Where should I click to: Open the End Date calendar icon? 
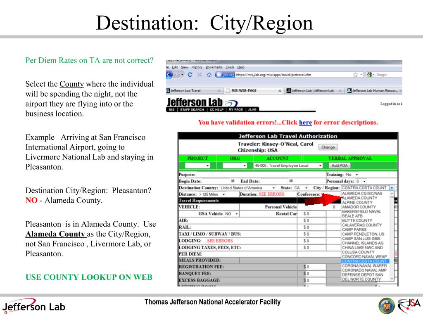(x=291, y=181)
